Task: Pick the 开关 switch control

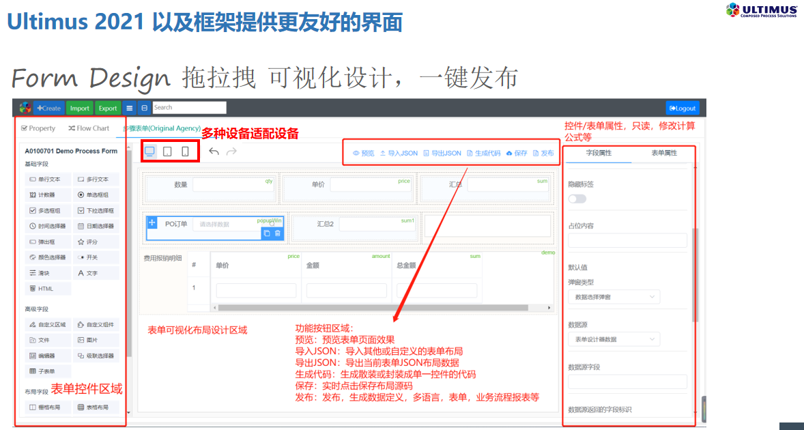Action: pyautogui.click(x=96, y=257)
